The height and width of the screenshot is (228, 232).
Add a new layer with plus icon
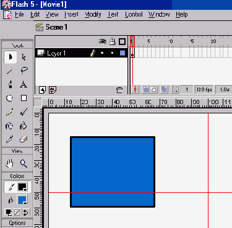[x=42, y=90]
